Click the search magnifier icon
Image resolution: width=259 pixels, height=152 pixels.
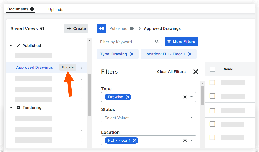coord(157,42)
